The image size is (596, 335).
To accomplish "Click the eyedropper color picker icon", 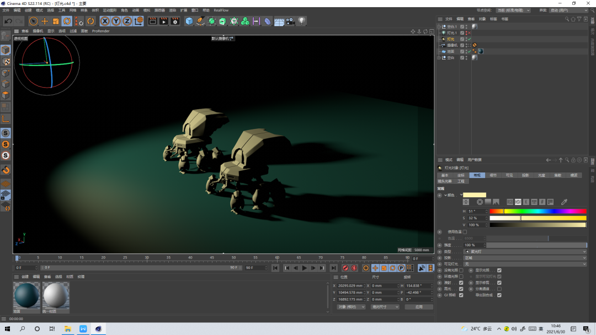I will pyautogui.click(x=564, y=202).
